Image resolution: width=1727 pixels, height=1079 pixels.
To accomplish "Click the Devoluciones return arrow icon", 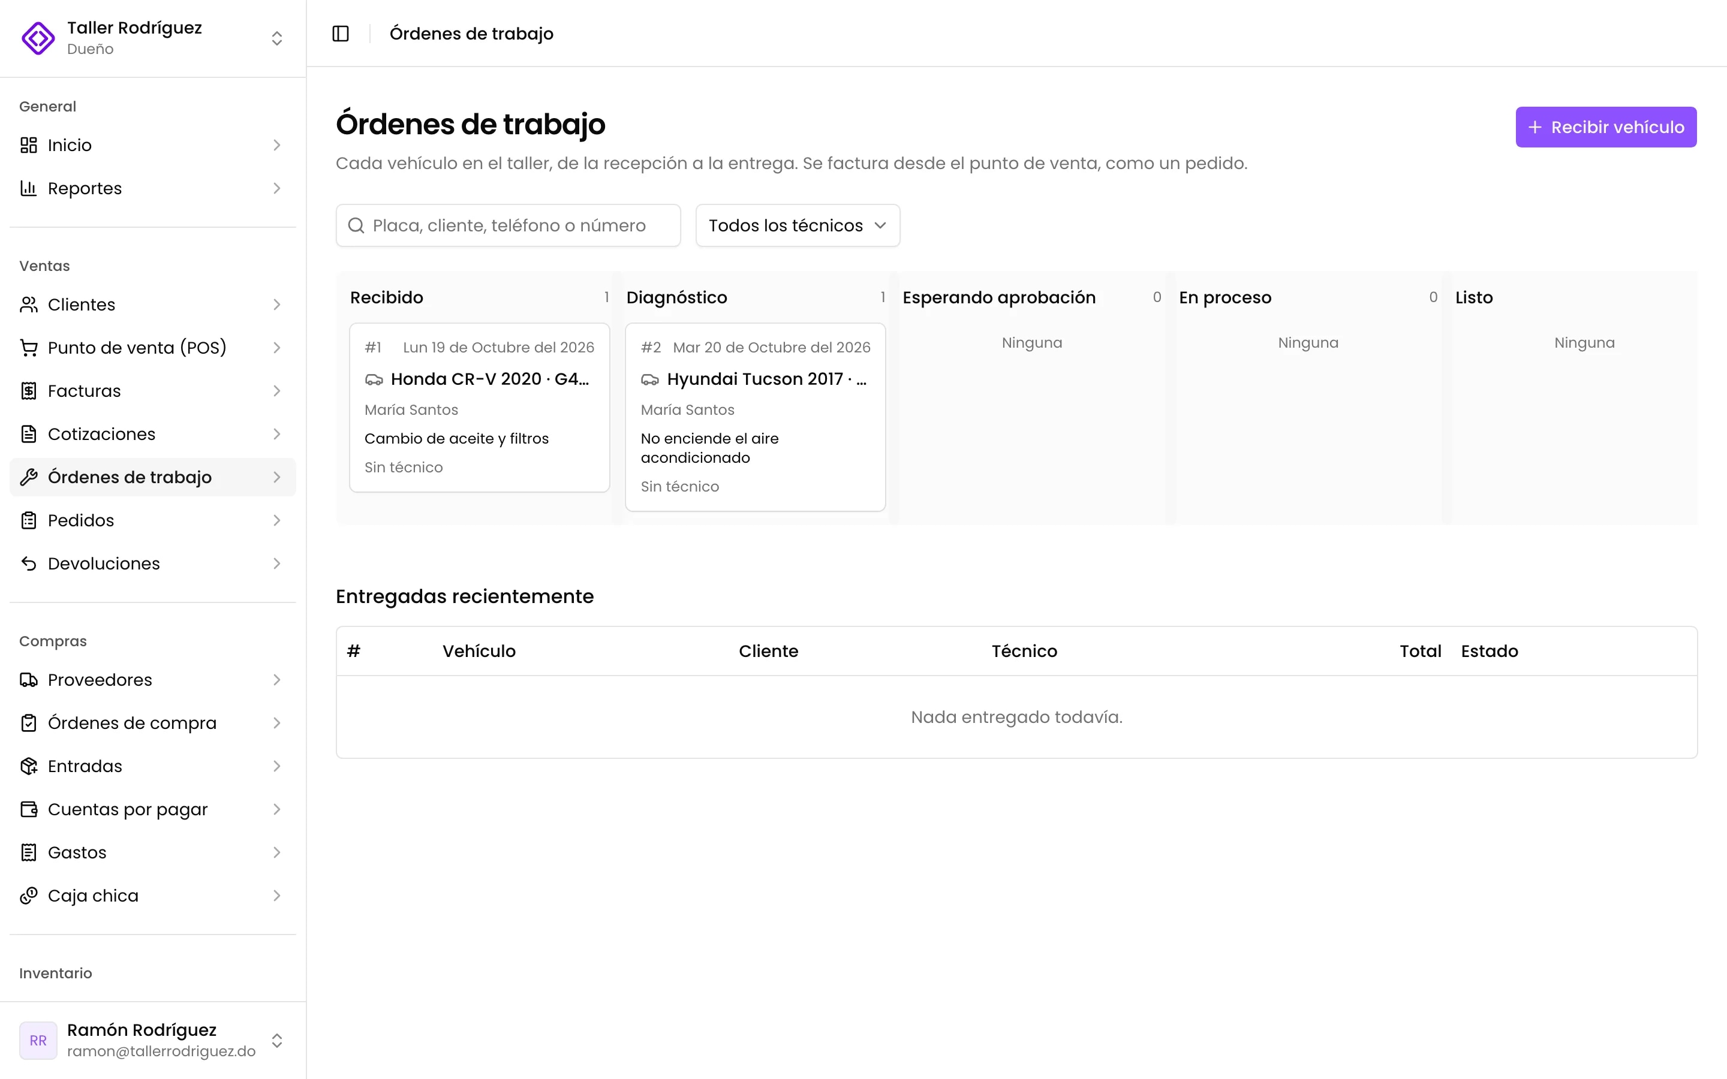I will point(29,563).
